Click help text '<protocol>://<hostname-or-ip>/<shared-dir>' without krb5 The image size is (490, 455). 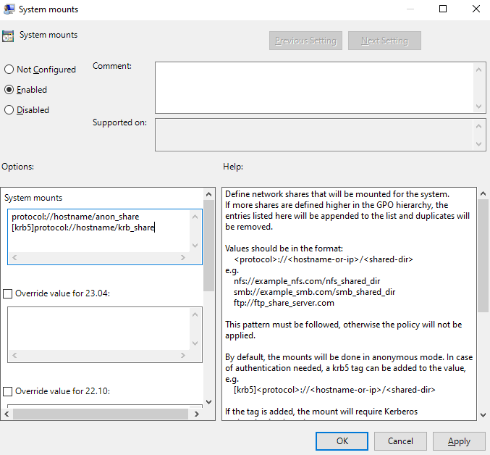click(324, 259)
